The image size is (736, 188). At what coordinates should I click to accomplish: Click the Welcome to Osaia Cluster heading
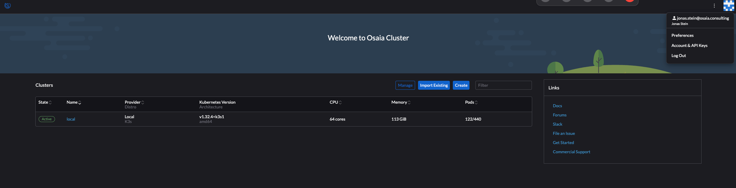click(368, 38)
